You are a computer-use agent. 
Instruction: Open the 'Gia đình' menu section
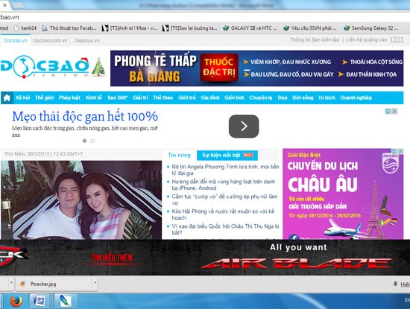pos(210,98)
